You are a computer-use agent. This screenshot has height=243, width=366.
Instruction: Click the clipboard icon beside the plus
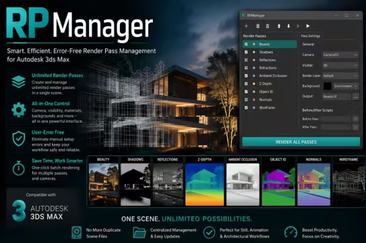coord(257,26)
